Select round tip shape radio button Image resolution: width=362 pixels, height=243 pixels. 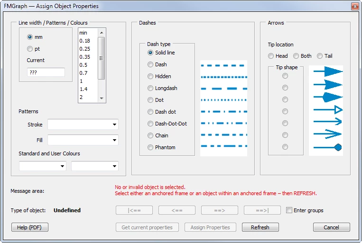click(285, 147)
